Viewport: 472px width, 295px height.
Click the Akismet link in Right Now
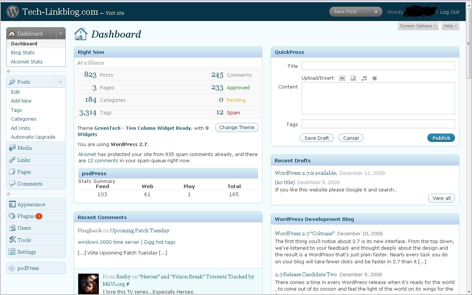coord(87,154)
